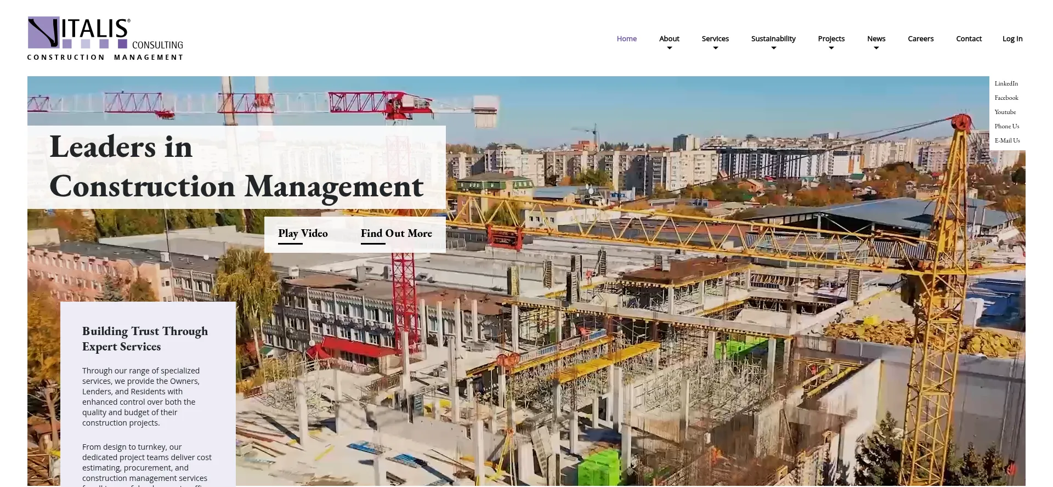Open the Sustainability menu item

click(x=773, y=38)
